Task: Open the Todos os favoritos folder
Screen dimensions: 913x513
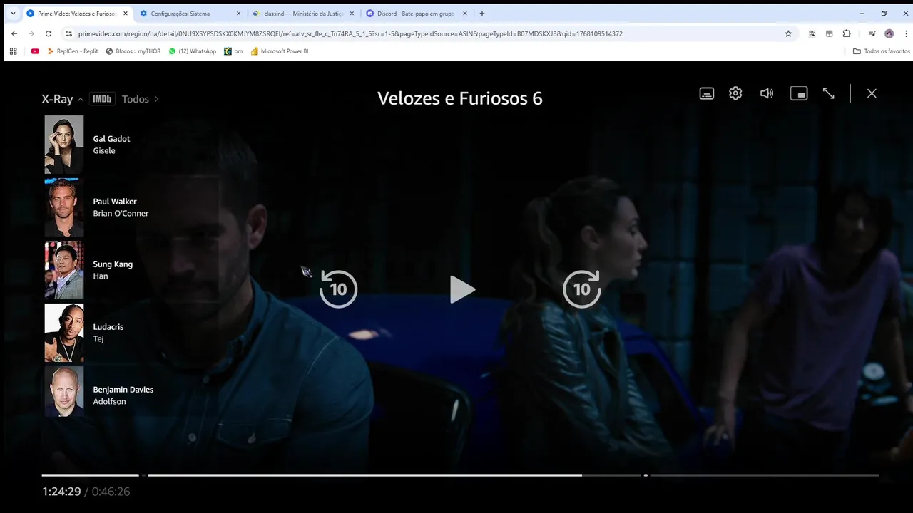Action: pyautogui.click(x=882, y=51)
